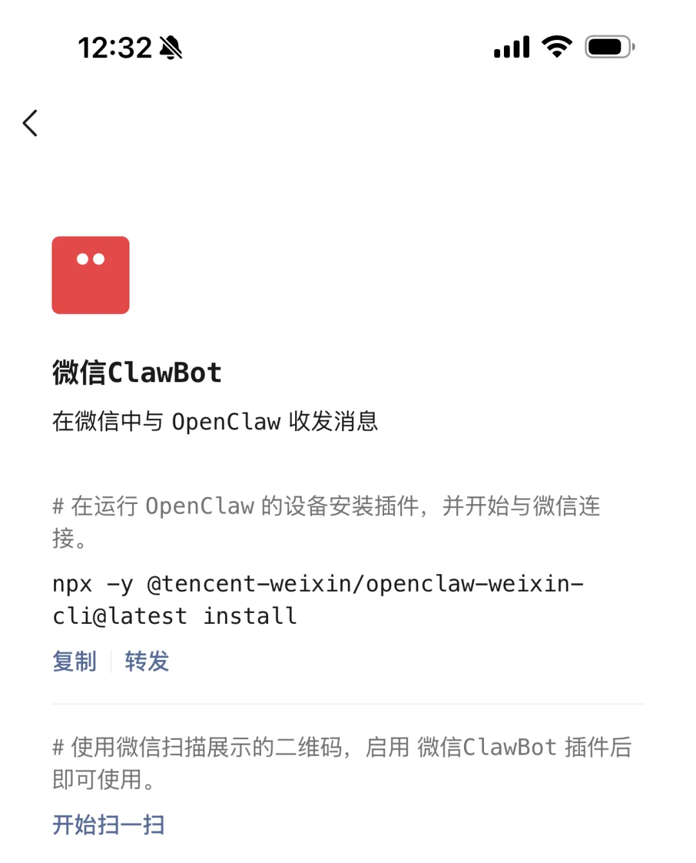Start scanning with 开始扫一扫

click(x=108, y=825)
